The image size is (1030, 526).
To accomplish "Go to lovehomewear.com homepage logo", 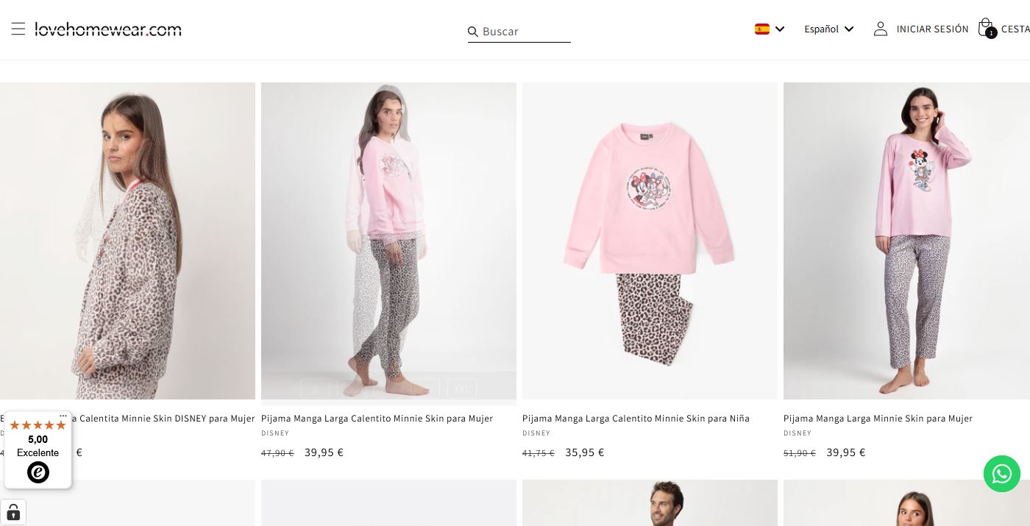I will [x=108, y=29].
